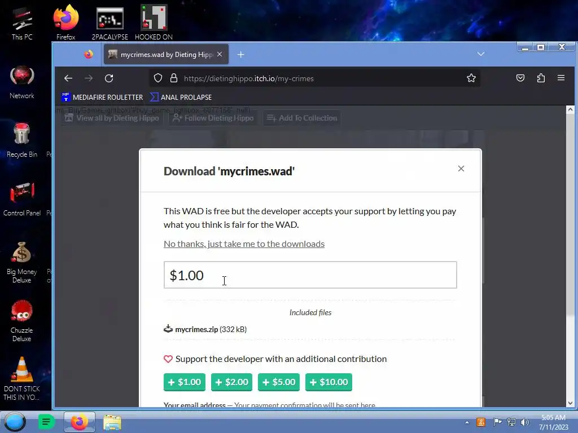578x433 pixels.
Task: Click No thanks, take me to downloads
Action: [x=244, y=244]
